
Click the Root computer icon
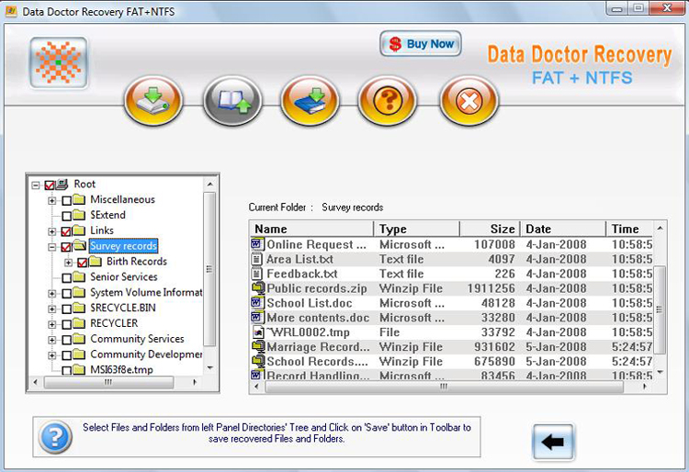(62, 184)
